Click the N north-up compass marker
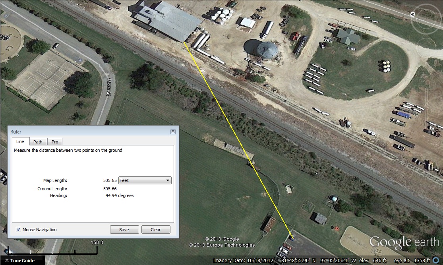The image size is (443, 265). point(412,14)
